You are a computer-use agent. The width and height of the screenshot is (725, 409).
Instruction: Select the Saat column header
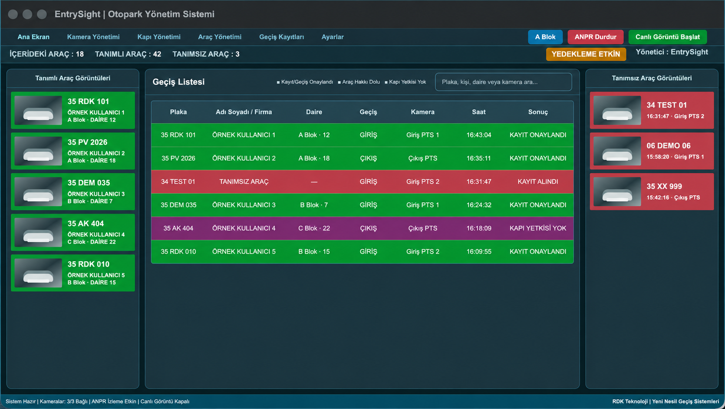(479, 112)
